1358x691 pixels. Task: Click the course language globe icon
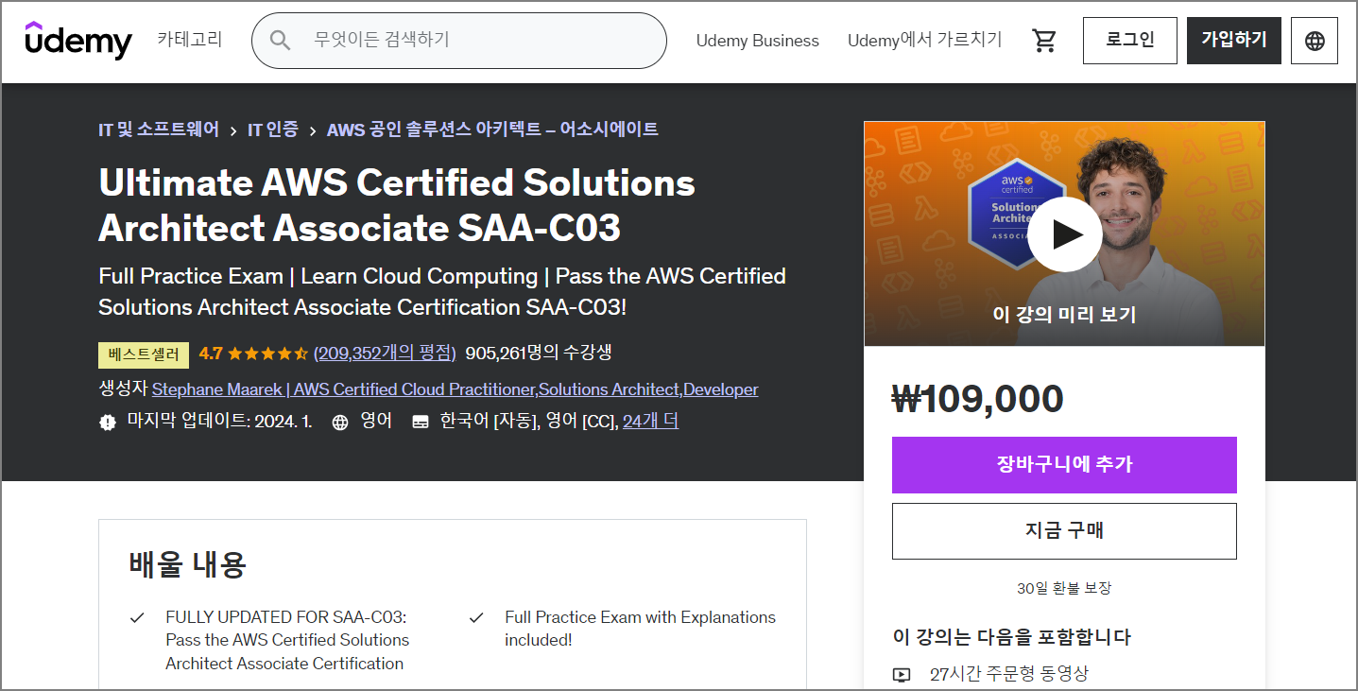pos(340,422)
